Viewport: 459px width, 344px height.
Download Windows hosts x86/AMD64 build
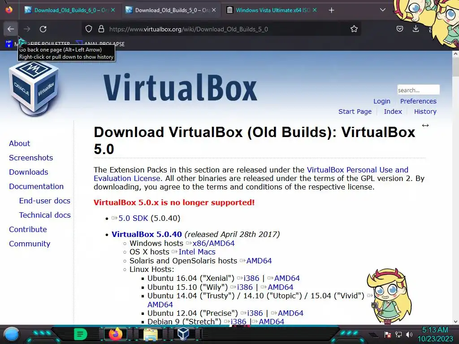point(213,243)
